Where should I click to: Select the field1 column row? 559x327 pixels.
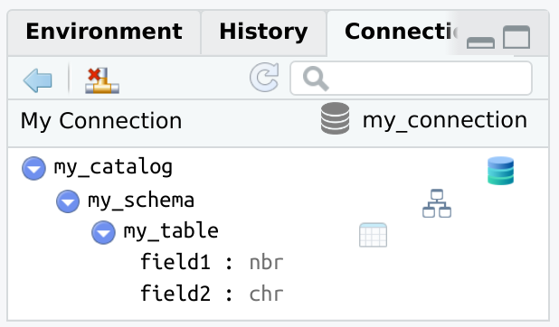[212, 263]
